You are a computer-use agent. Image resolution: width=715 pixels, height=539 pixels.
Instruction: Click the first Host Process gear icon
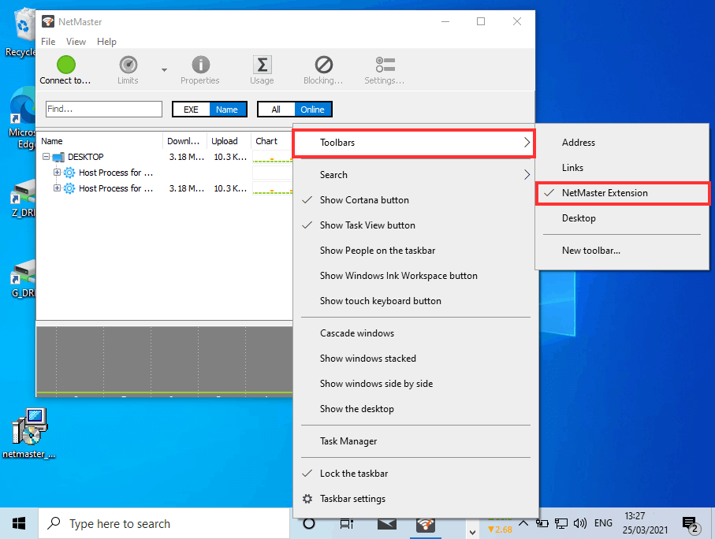click(x=69, y=173)
